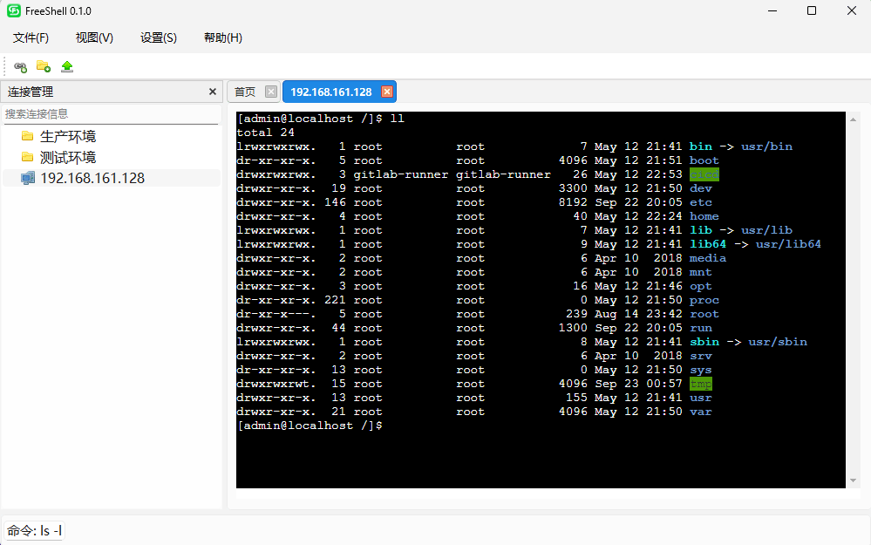
Task: Open the 视图(V) menu
Action: [x=94, y=37]
